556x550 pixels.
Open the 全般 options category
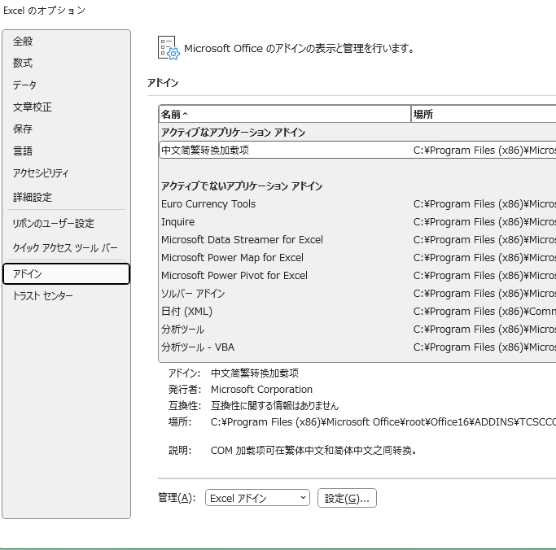point(23,41)
